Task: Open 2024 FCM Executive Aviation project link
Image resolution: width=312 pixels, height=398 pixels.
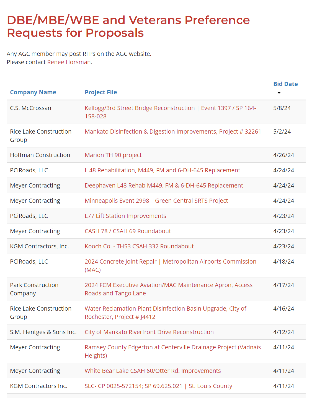Action: click(168, 285)
